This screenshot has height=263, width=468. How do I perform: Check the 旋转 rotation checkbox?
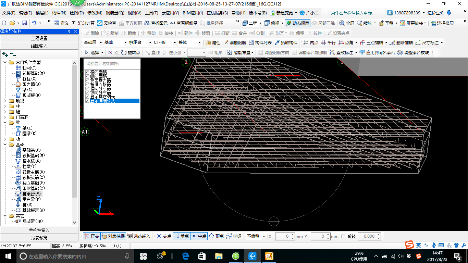click(343, 236)
